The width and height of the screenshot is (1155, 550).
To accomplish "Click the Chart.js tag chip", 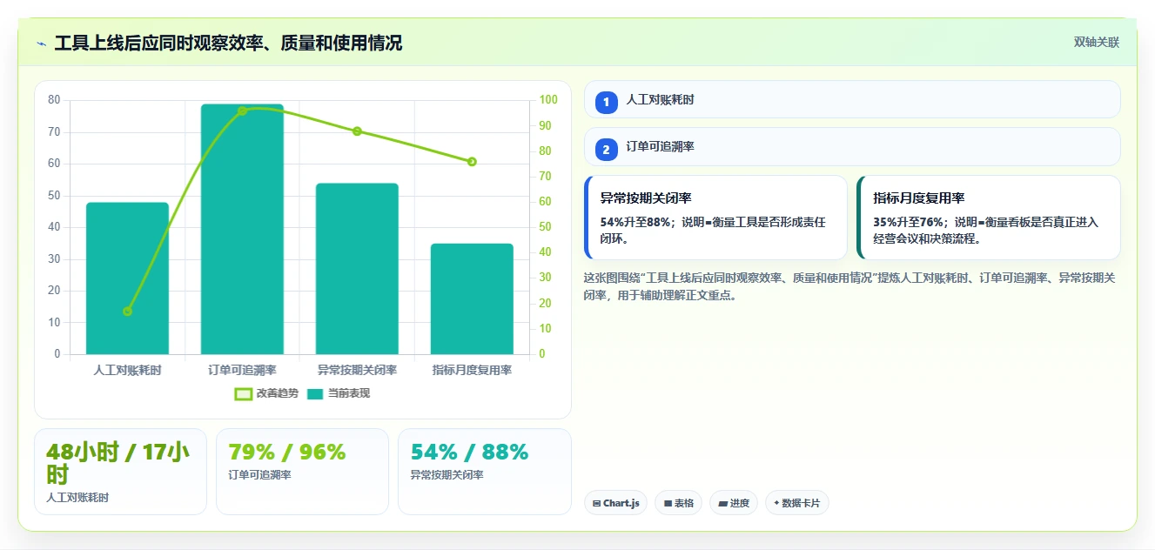I will click(615, 503).
